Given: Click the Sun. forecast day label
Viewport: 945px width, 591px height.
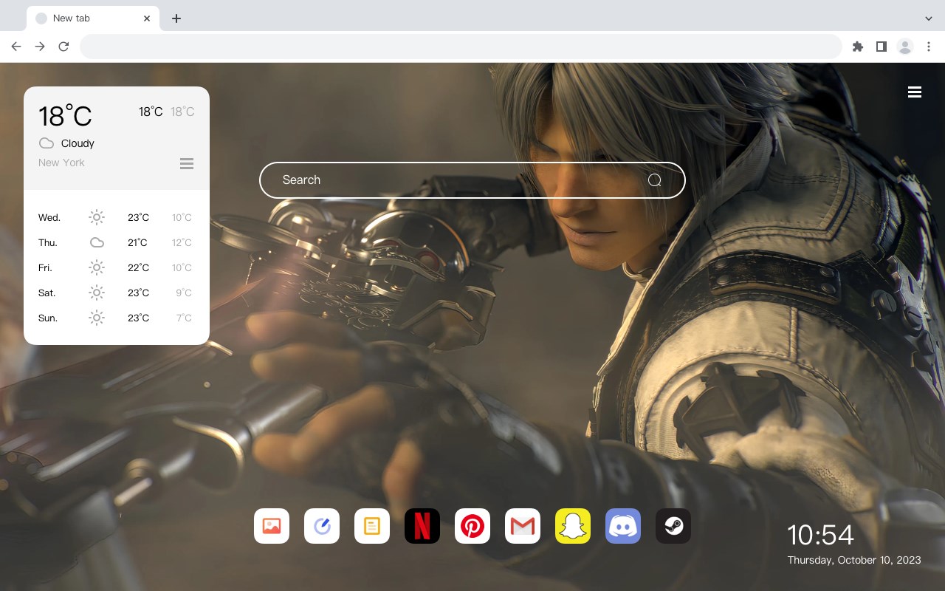Looking at the screenshot, I should 48,318.
